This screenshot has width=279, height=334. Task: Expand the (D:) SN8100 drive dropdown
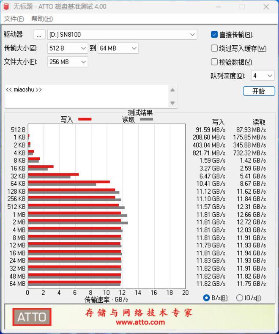(x=122, y=35)
